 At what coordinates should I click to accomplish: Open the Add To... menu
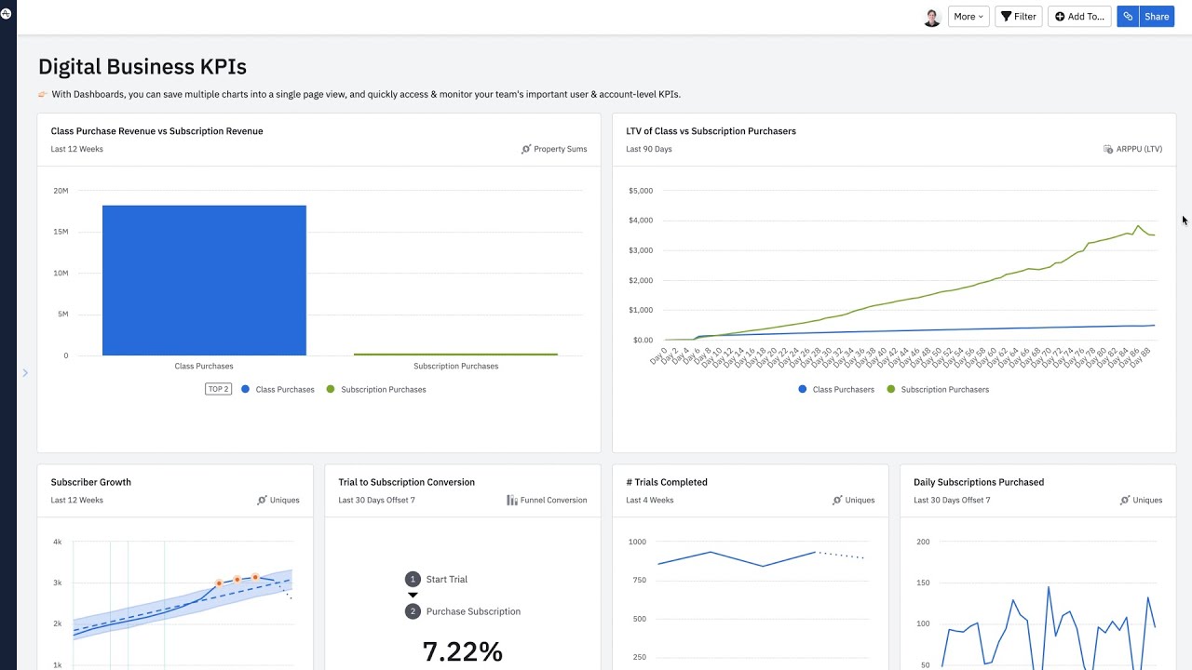tap(1079, 17)
